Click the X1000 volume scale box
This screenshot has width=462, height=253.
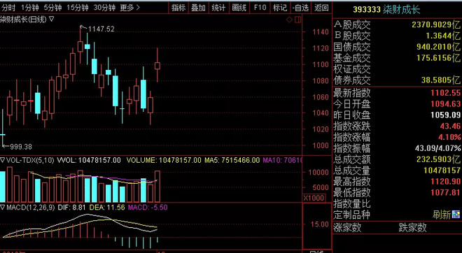[x=314, y=198]
